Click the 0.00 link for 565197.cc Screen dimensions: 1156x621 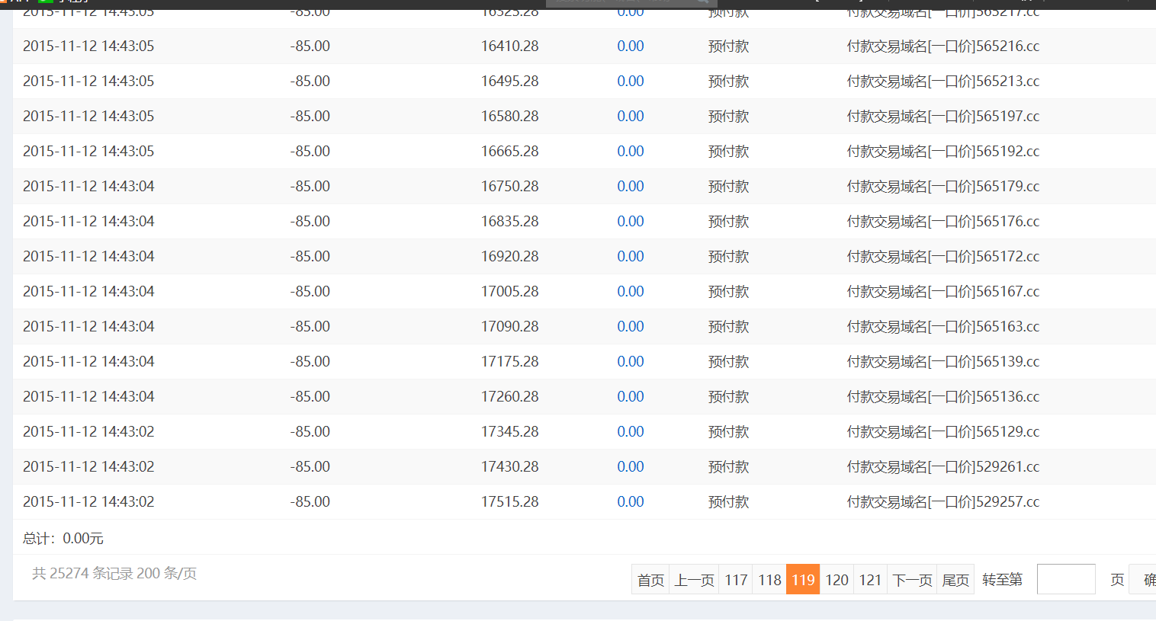click(631, 117)
